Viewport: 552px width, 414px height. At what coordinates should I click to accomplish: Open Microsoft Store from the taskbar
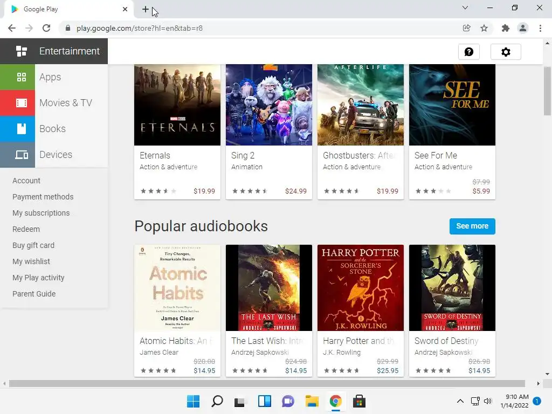[359, 401]
